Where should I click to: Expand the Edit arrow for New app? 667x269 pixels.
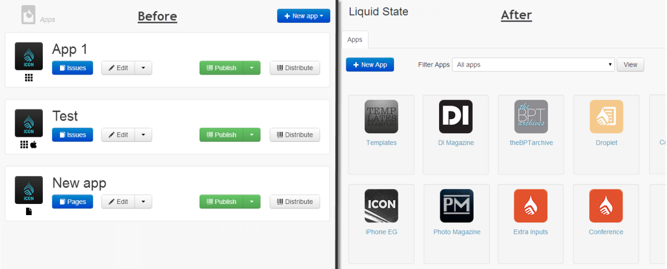143,202
